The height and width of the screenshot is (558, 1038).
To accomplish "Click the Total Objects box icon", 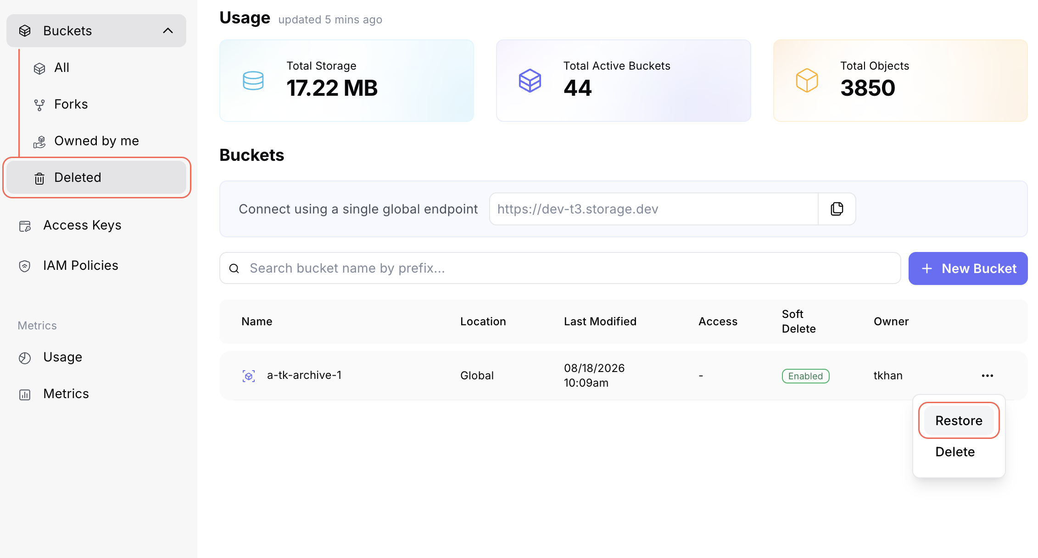I will coord(807,81).
